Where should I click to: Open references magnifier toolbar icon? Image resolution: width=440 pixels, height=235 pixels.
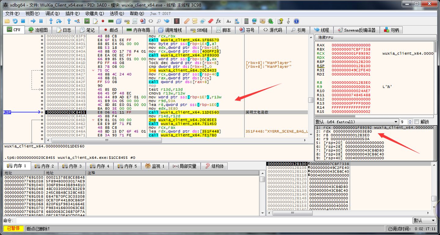[x=159, y=21]
